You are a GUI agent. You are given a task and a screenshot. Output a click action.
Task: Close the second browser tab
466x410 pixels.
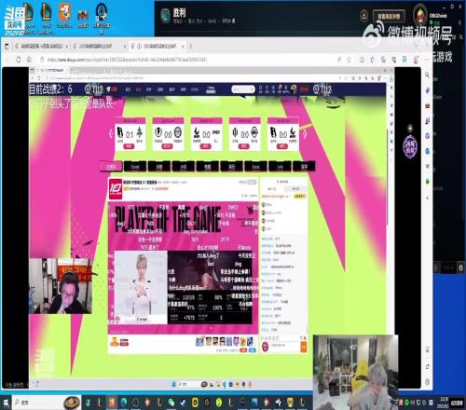(125, 47)
